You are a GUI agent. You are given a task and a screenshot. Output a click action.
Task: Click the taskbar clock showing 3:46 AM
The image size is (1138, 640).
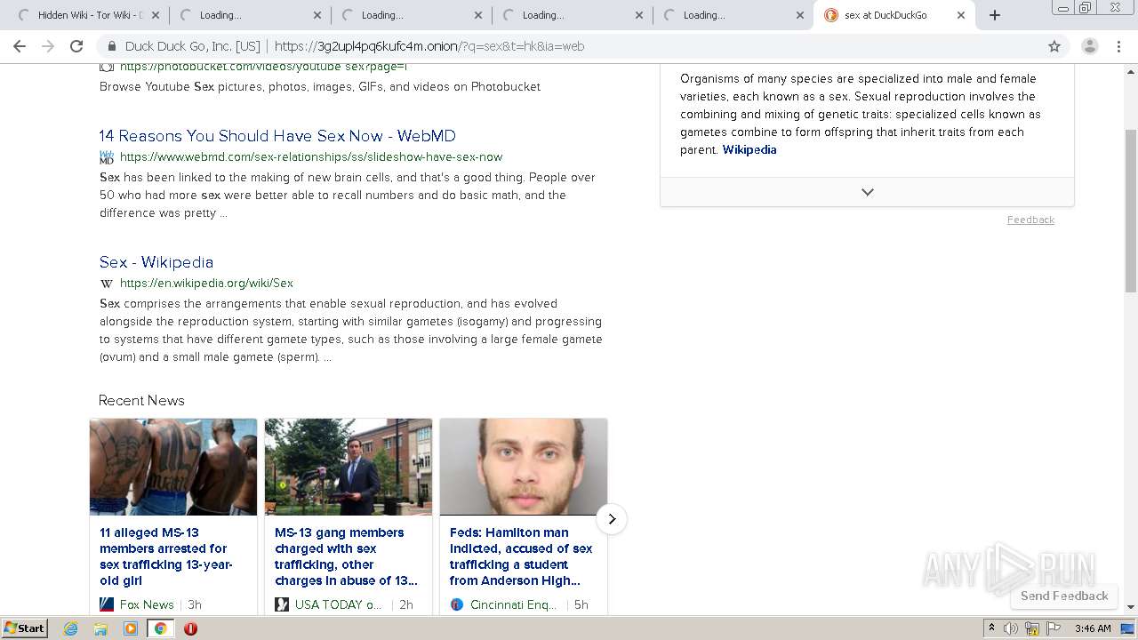[1093, 628]
